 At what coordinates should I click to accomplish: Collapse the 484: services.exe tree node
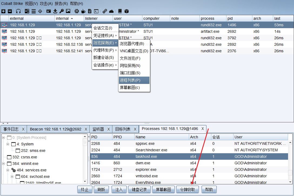[x=8, y=170]
